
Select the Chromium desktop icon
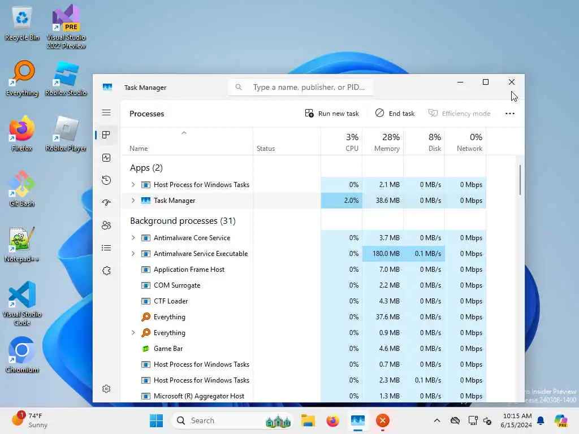(22, 355)
